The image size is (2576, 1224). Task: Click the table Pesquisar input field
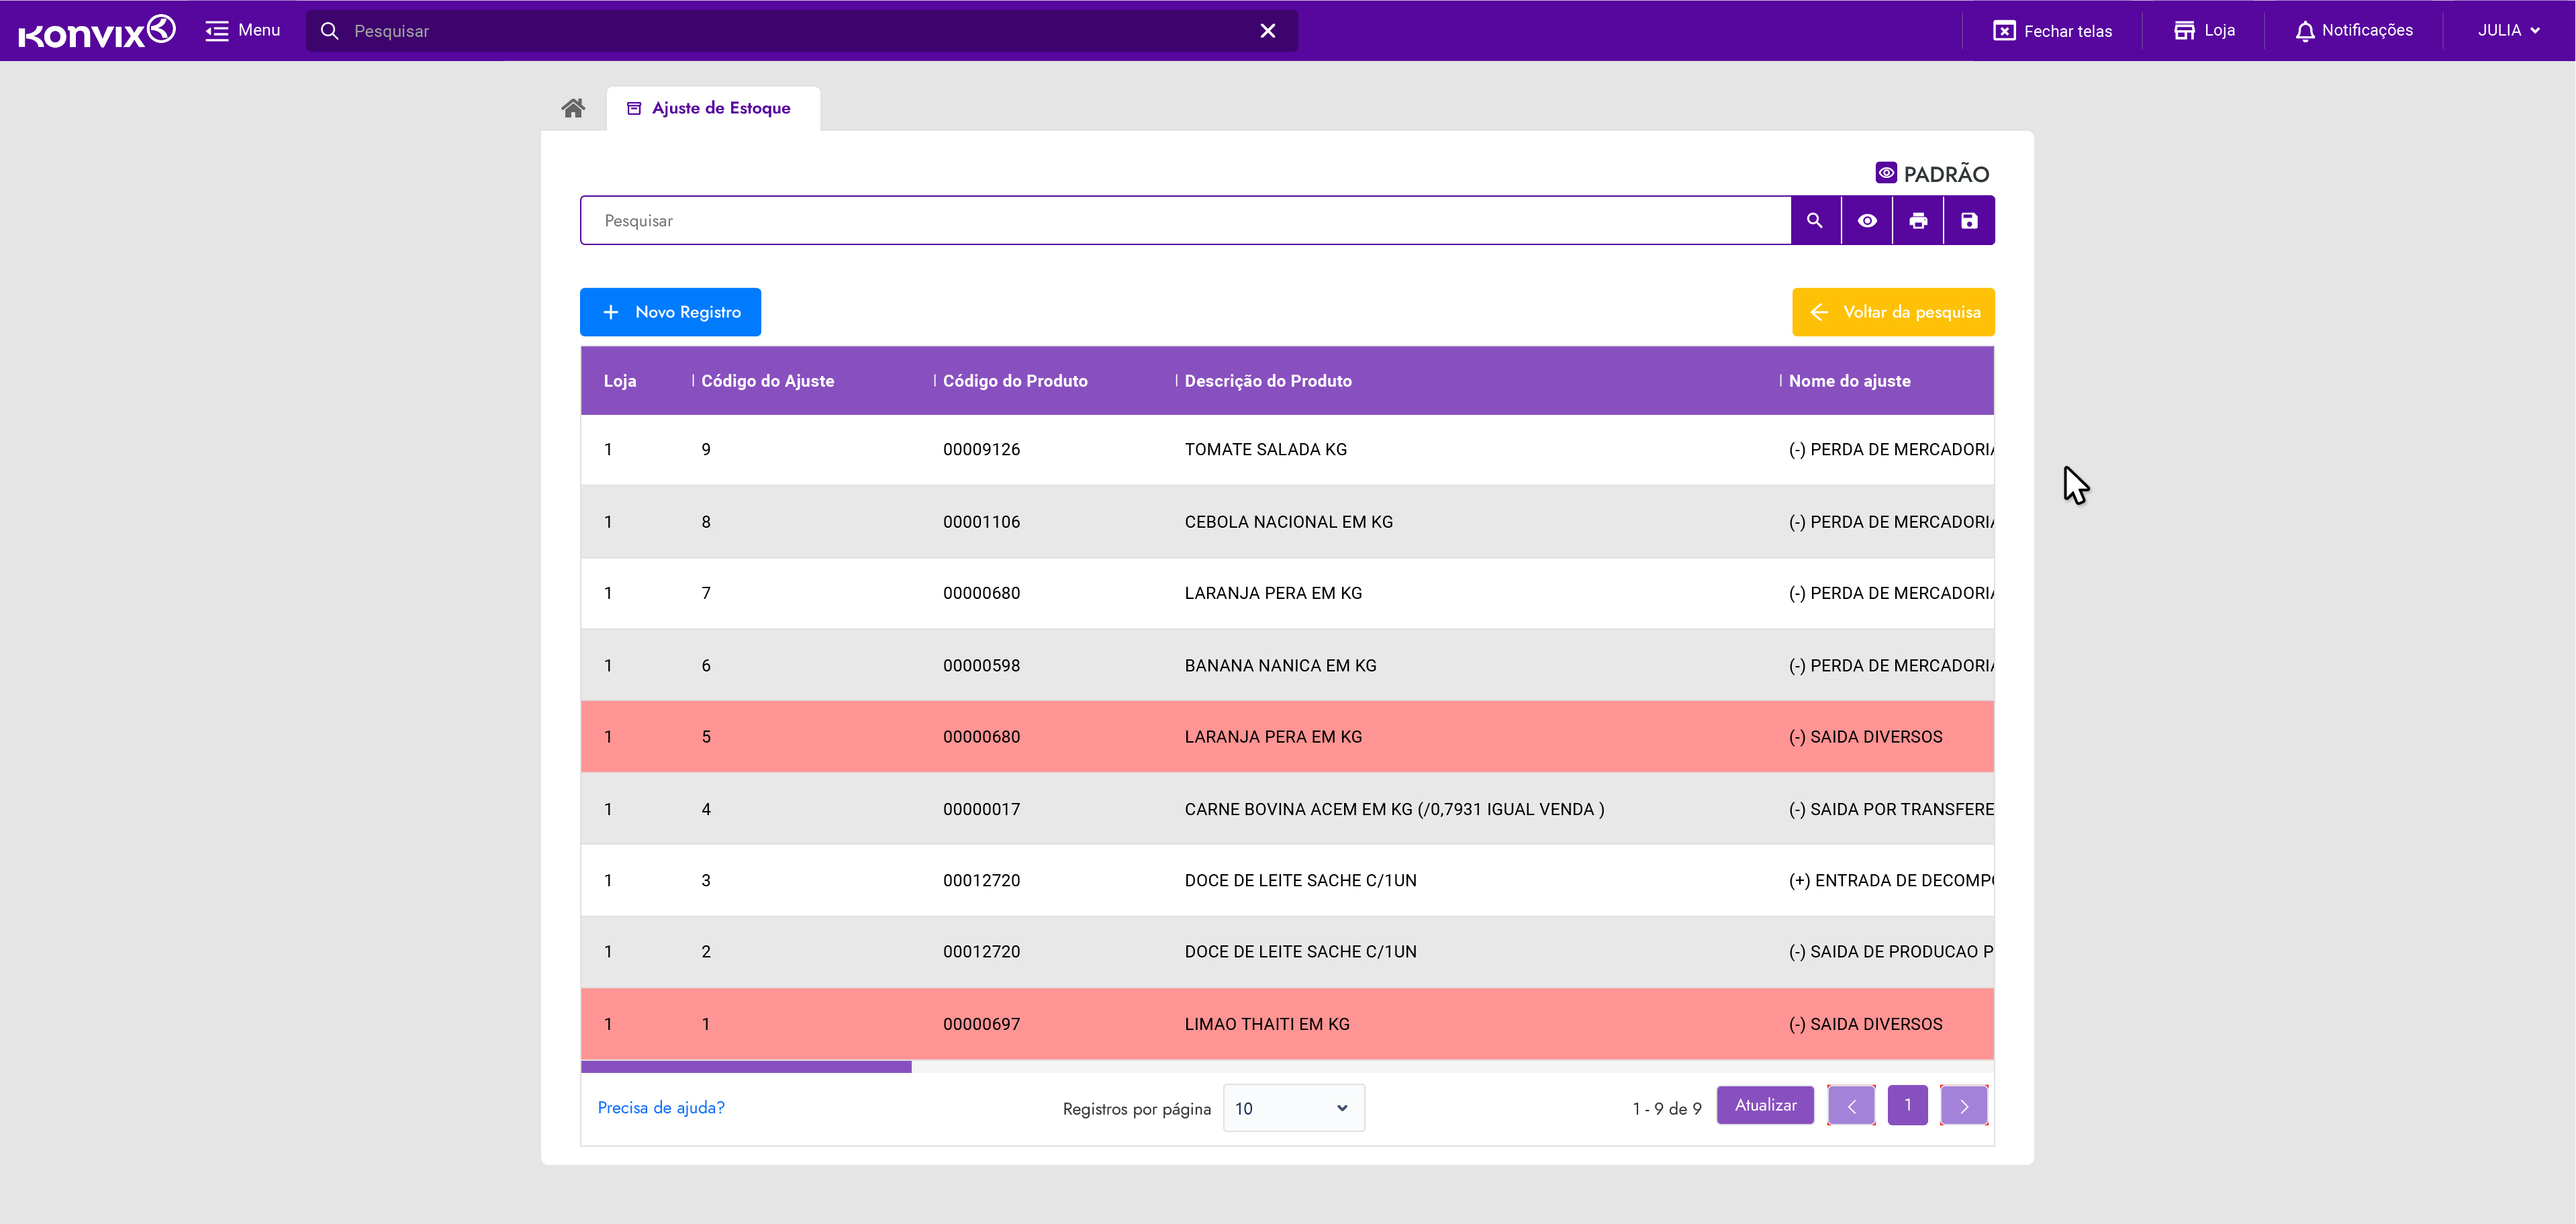pos(1184,221)
